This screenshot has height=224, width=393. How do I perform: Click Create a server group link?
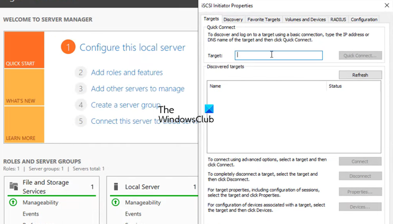(x=125, y=105)
